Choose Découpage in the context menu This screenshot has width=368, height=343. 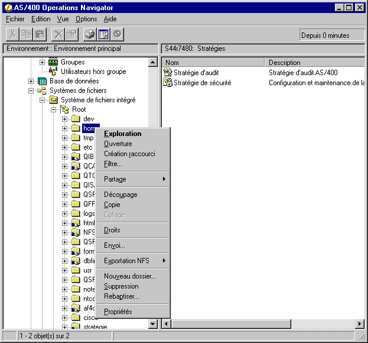(x=132, y=195)
